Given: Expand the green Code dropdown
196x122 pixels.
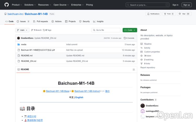Looking at the screenshot, I should coord(130,30).
